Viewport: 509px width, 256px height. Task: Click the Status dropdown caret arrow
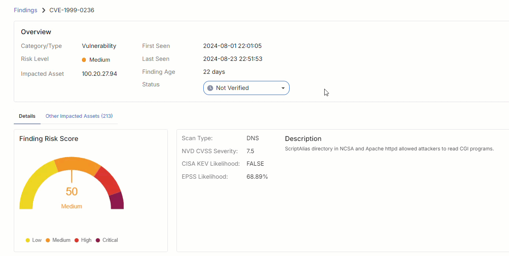283,88
